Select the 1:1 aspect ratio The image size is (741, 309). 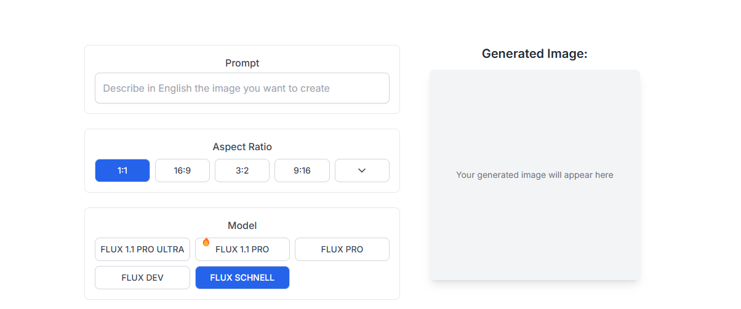click(x=122, y=171)
